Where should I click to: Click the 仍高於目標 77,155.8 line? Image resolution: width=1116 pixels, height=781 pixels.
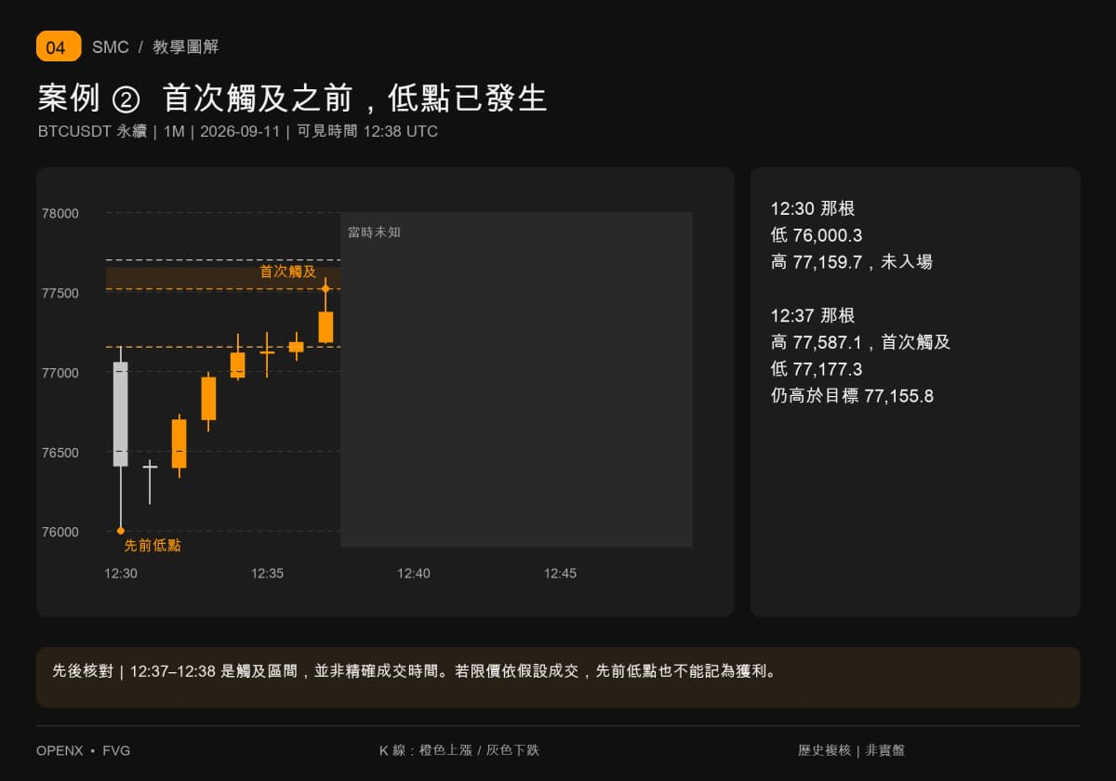point(853,396)
